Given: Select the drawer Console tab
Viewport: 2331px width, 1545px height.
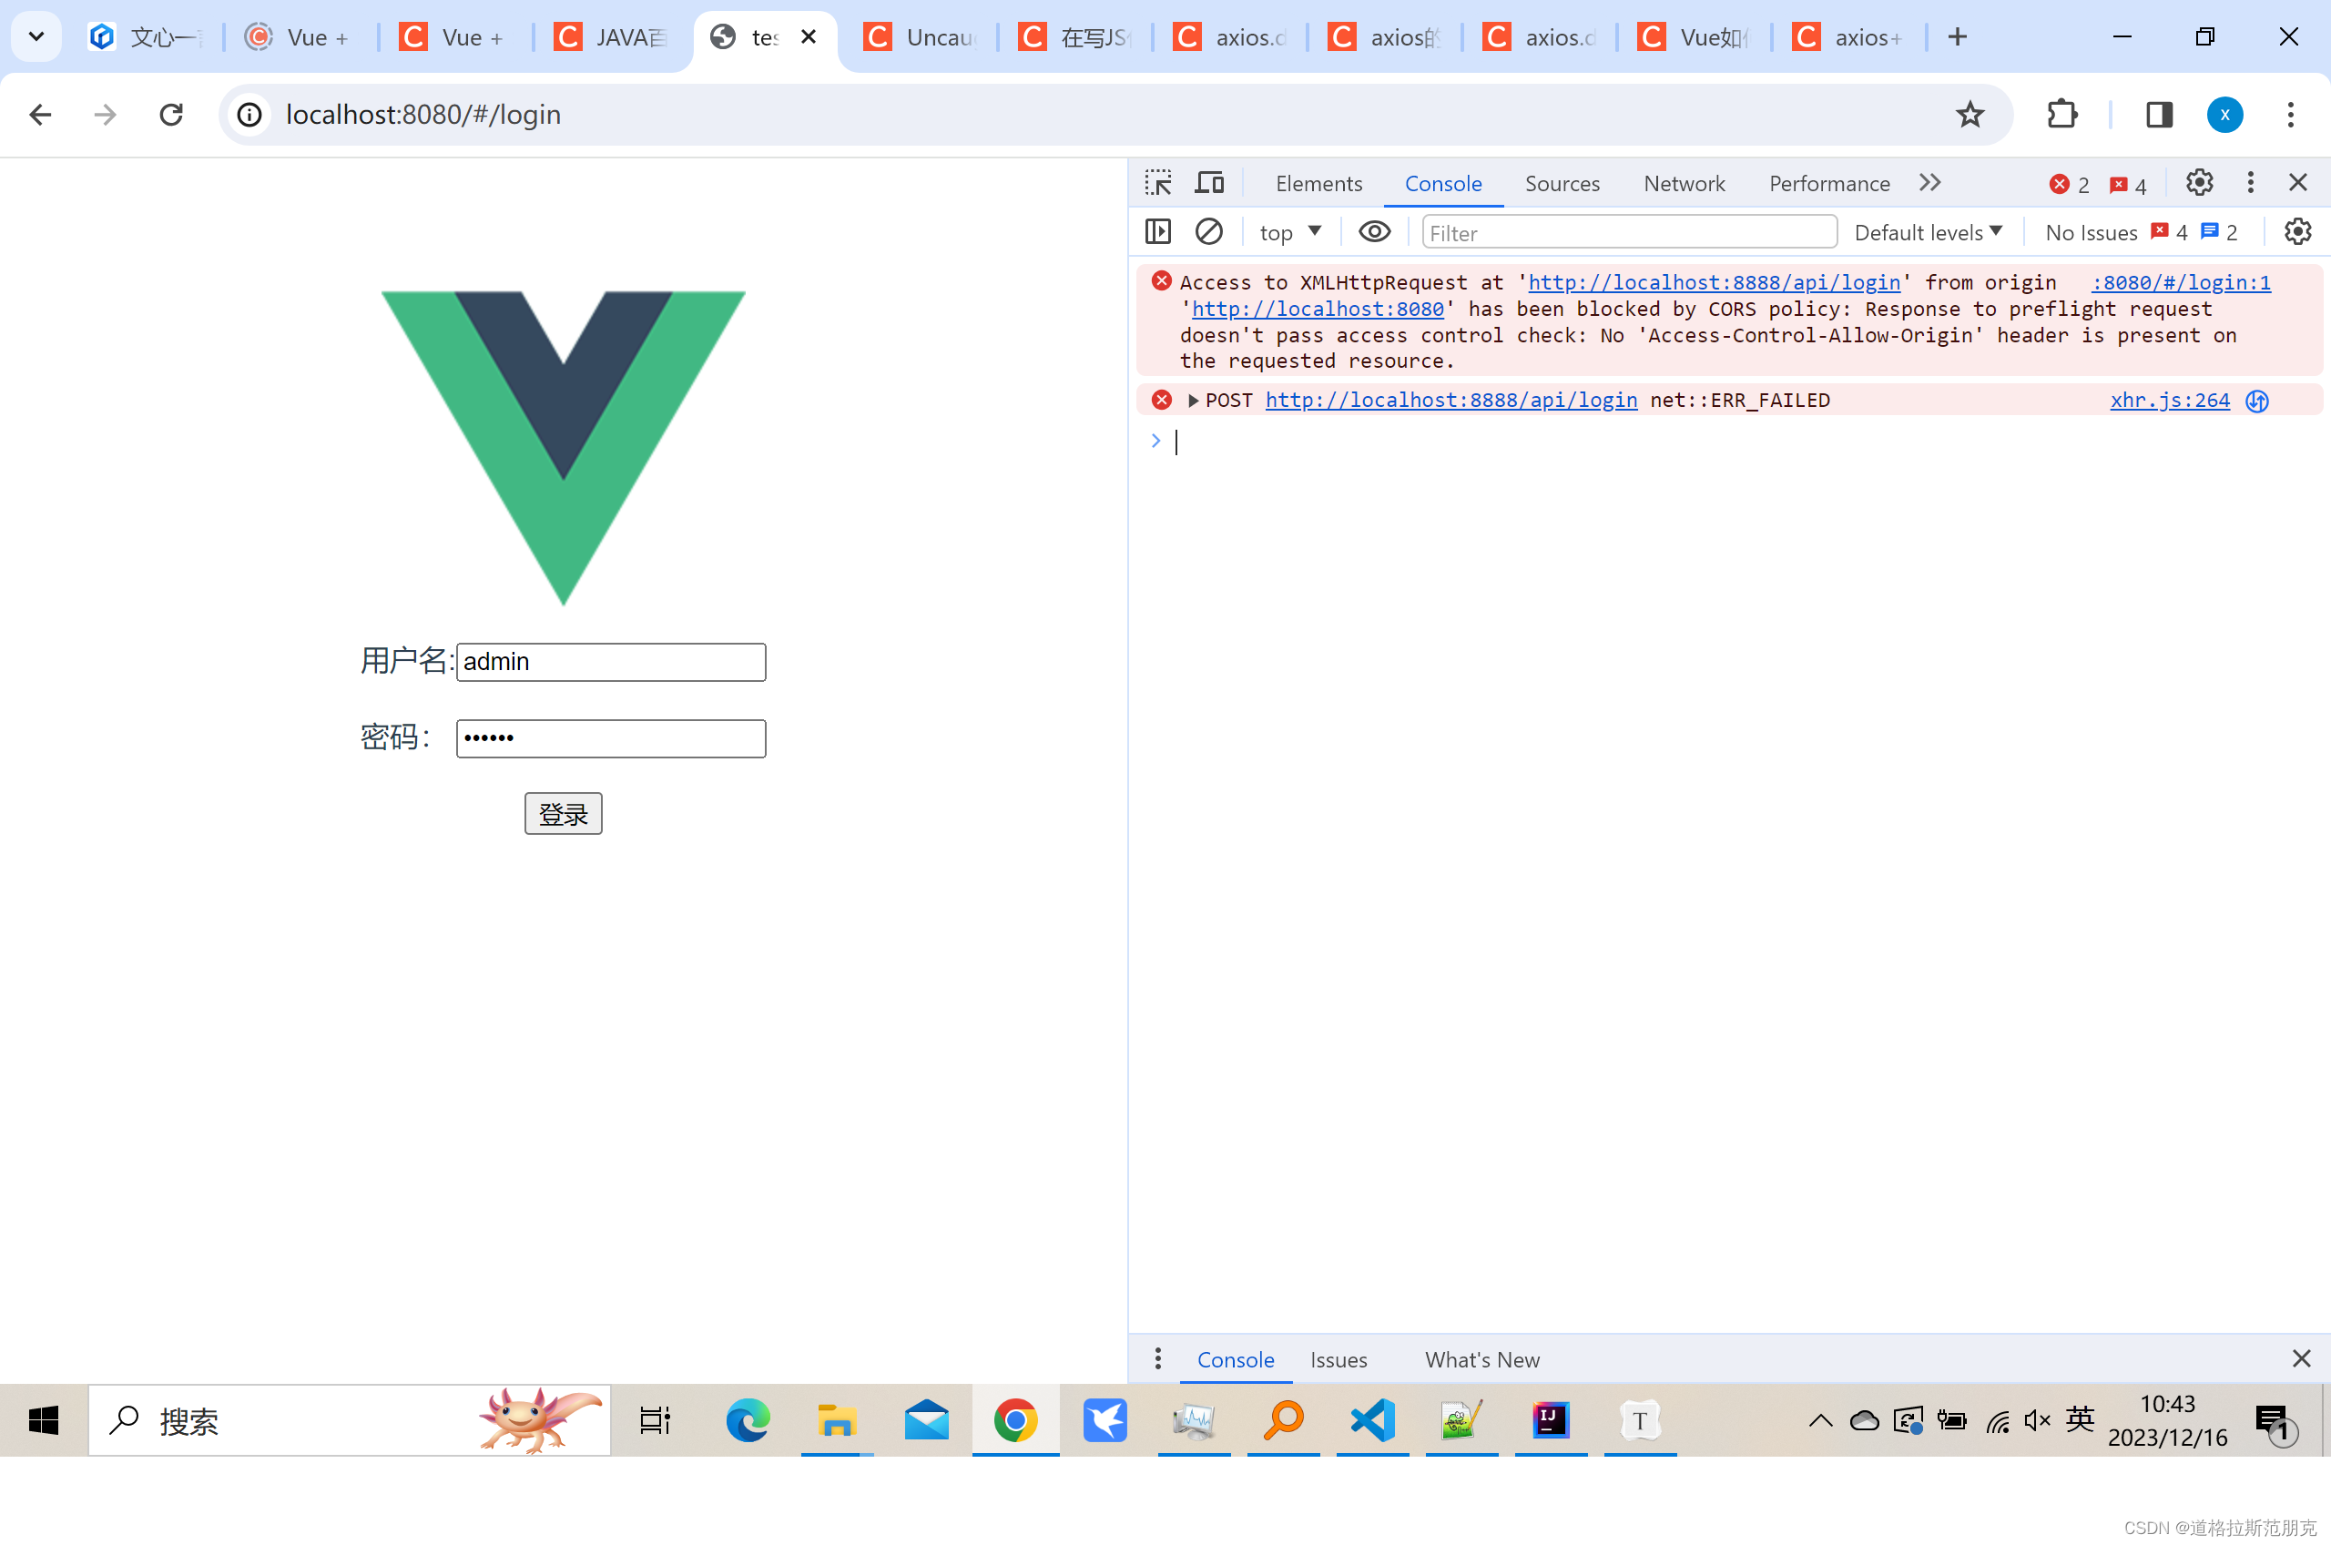Looking at the screenshot, I should coord(1236,1360).
